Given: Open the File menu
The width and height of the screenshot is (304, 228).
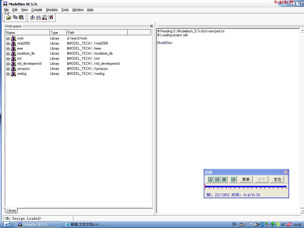Looking at the screenshot, I should coord(6,10).
